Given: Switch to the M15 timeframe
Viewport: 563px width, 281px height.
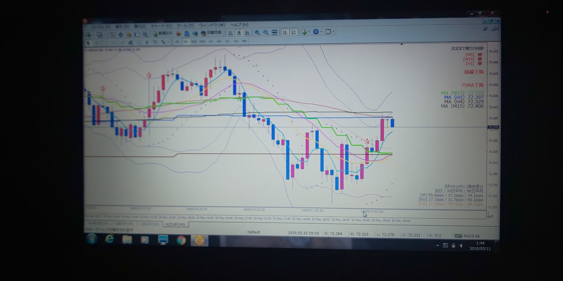Looking at the screenshot, I should tap(194, 41).
